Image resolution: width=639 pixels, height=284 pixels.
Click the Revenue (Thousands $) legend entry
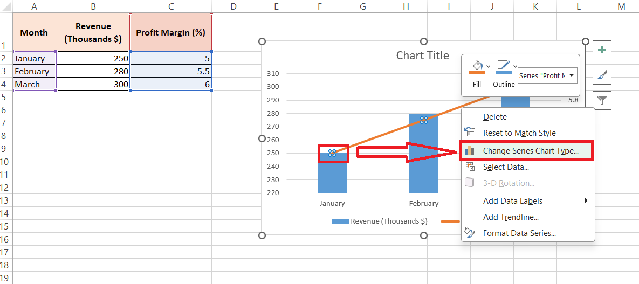(380, 221)
